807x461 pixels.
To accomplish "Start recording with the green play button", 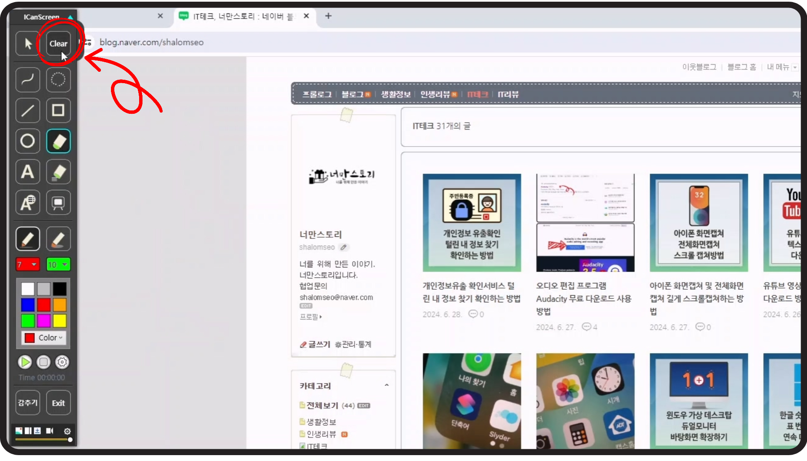I will tap(25, 362).
